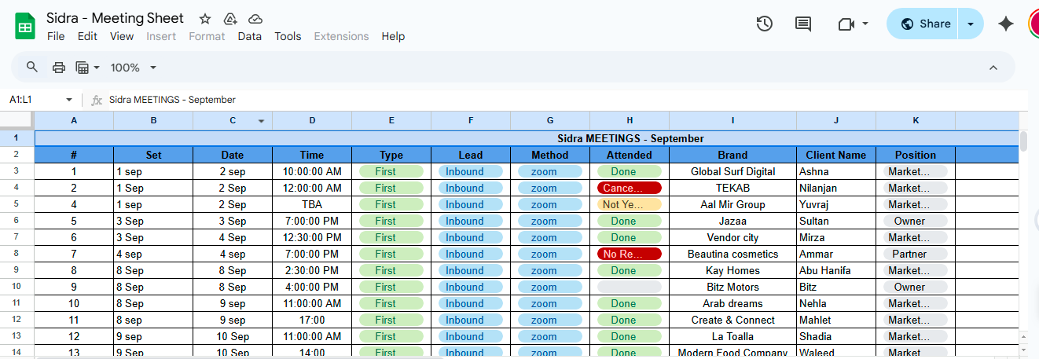Open the Data menu
The image size is (1039, 359).
click(x=250, y=36)
